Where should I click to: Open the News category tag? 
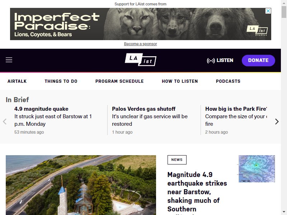177,159
